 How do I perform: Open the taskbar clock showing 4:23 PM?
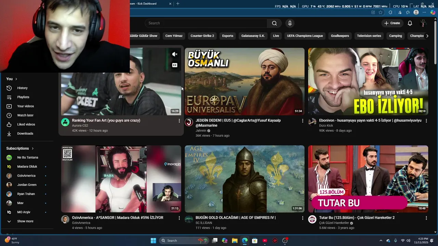point(421,241)
